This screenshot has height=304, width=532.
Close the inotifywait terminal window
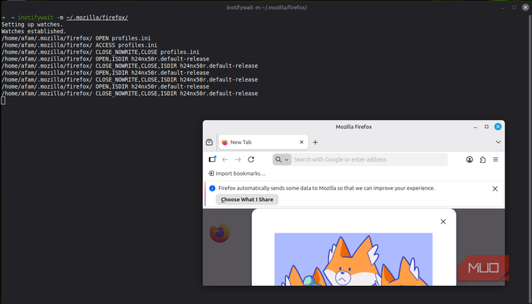(x=526, y=7)
